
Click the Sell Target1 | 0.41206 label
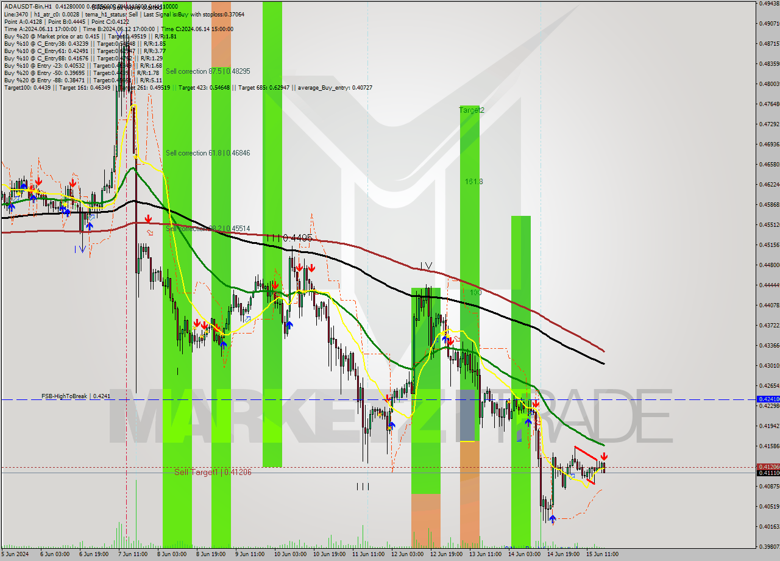point(213,472)
